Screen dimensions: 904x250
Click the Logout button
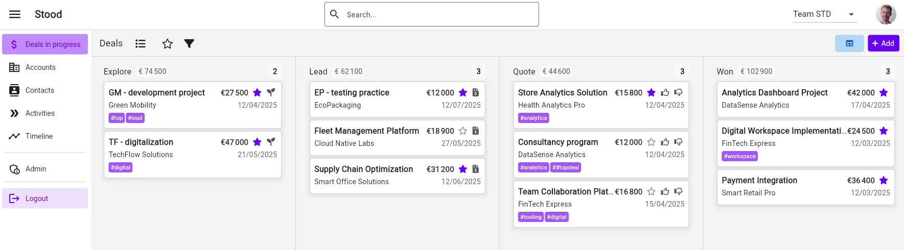tap(37, 198)
